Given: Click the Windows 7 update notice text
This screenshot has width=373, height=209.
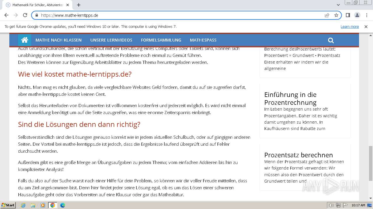Looking at the screenshot, I should (x=91, y=27).
